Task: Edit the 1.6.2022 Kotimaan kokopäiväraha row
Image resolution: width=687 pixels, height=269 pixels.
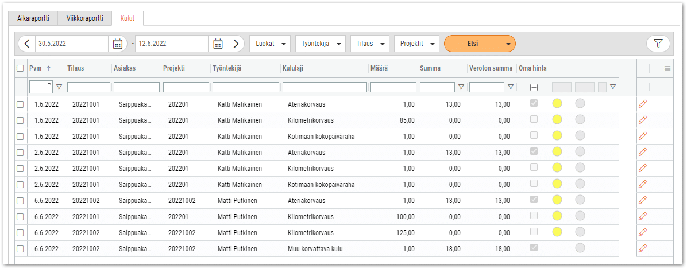Action: click(643, 136)
